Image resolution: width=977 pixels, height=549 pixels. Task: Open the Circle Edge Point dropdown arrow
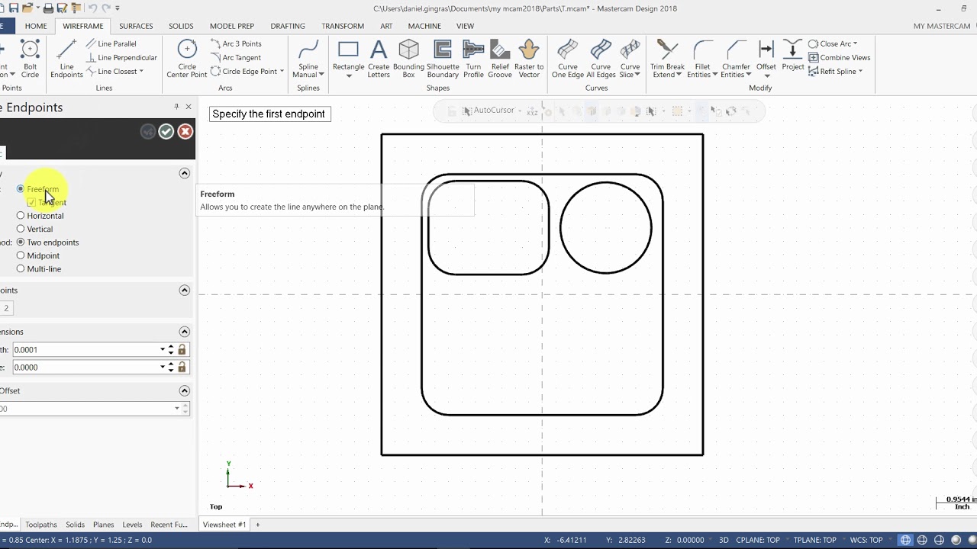(x=282, y=71)
